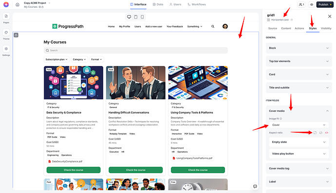Open UsingCompanyToolsPlatforms.pdf attachment
The width and height of the screenshot is (336, 193).
[x=192, y=158]
